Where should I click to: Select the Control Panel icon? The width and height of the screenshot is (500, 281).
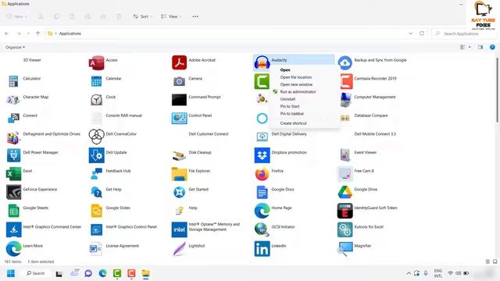click(179, 118)
